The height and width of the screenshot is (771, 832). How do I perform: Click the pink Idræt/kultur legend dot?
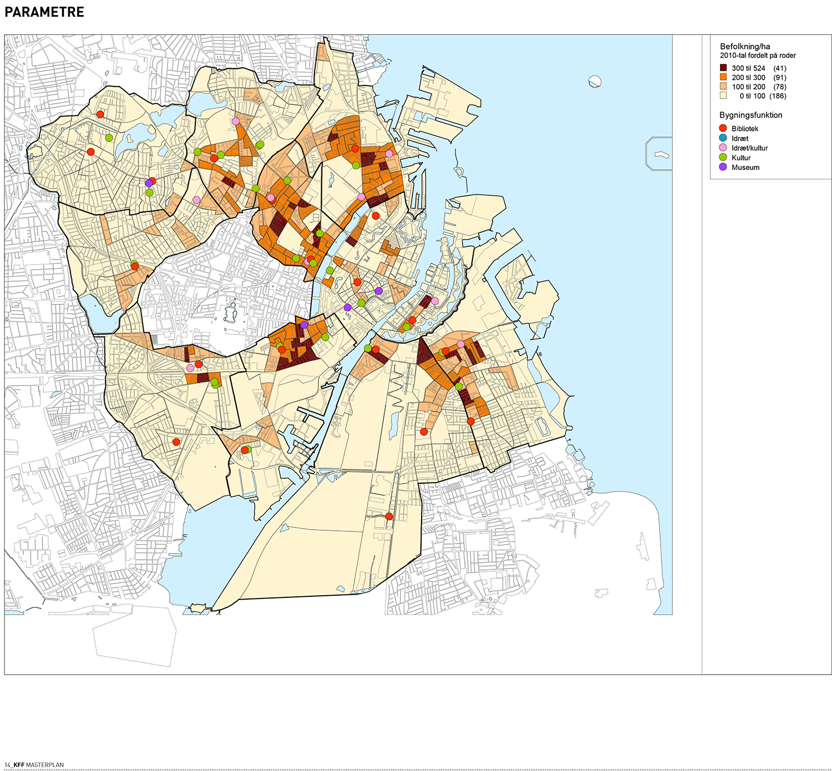[723, 148]
